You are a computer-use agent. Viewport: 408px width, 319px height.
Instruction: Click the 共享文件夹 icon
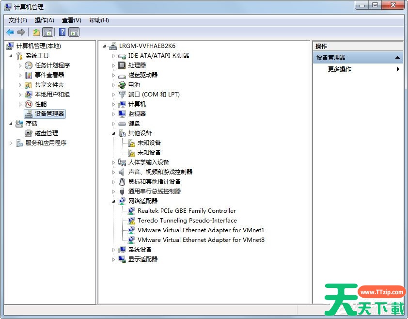(x=29, y=85)
